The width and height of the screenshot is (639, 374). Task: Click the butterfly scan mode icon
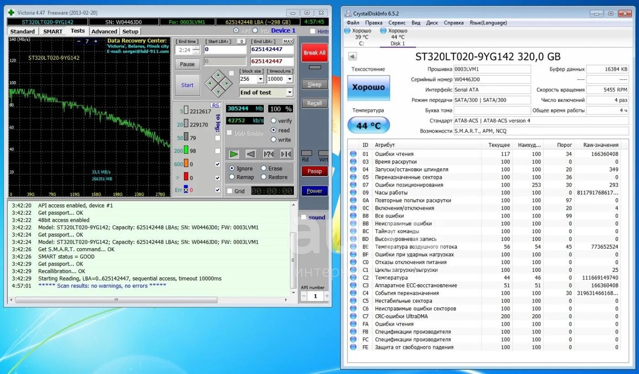pyautogui.click(x=286, y=154)
